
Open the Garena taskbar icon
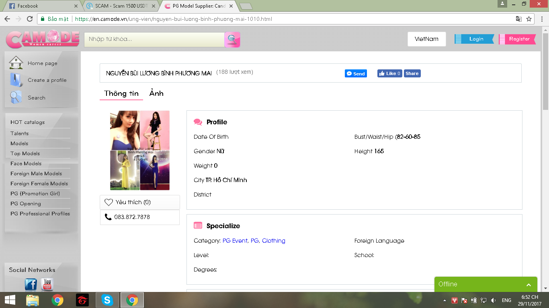coord(82,300)
